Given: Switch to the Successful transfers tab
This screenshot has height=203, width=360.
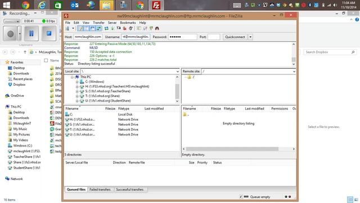Looking at the screenshot, I should coord(130,189).
